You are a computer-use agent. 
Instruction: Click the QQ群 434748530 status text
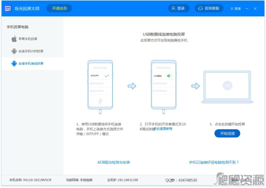tap(181, 180)
